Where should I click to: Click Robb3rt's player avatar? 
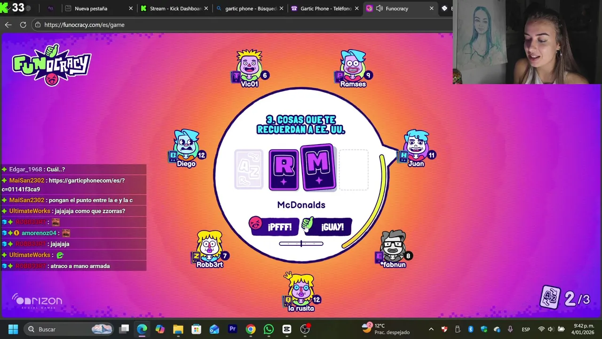coord(209,246)
